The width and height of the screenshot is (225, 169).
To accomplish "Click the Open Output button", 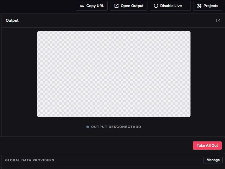I will [129, 6].
